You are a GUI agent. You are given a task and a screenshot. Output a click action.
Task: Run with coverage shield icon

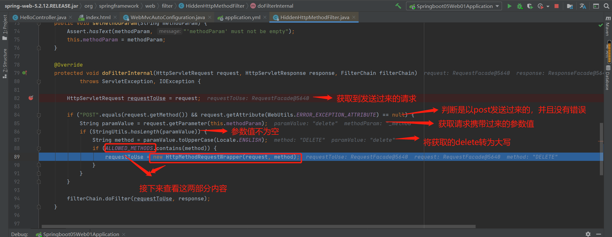pos(530,6)
